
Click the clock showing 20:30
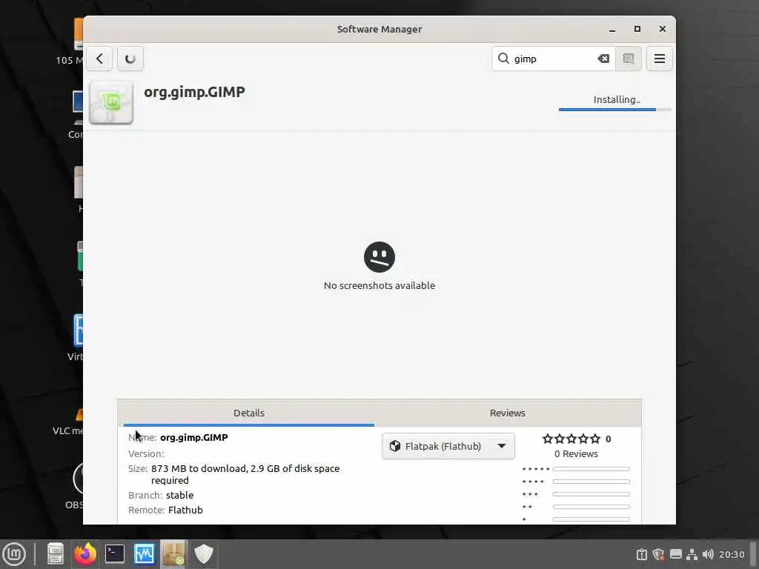(x=732, y=554)
